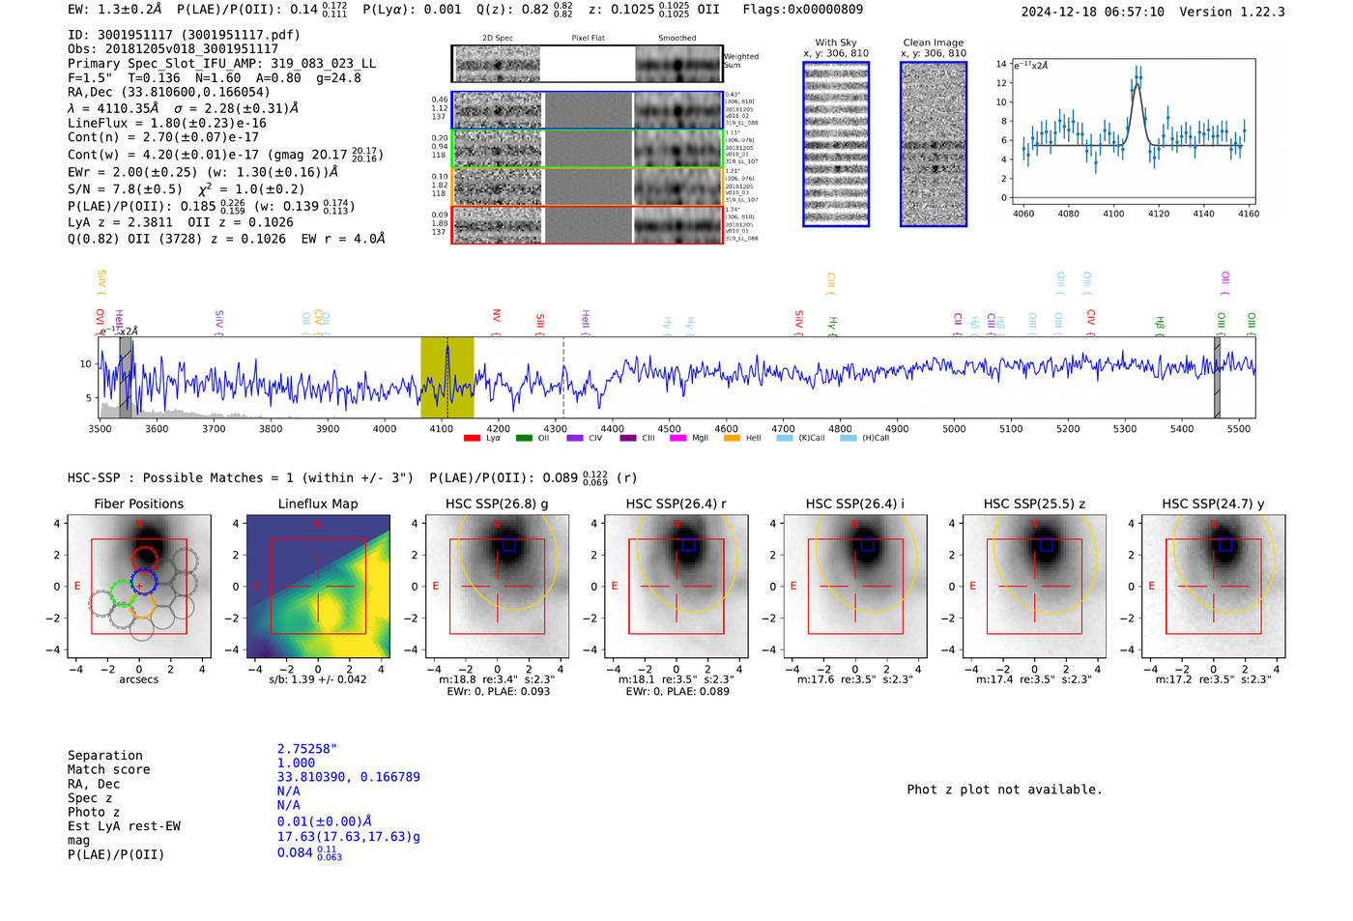Screen dimensions: 1353x921
Task: Click the orange dashed fiber circle
Action: click(142, 606)
